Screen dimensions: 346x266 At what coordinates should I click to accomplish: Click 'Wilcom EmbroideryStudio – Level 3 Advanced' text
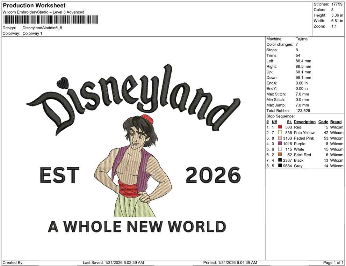(x=43, y=12)
